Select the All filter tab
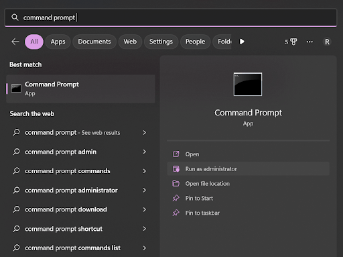This screenshot has height=257, width=343. tap(34, 42)
